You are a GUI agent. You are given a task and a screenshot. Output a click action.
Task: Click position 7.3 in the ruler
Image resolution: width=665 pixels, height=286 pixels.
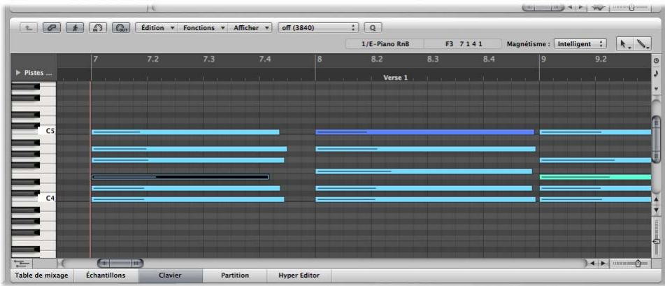pyautogui.click(x=208, y=59)
